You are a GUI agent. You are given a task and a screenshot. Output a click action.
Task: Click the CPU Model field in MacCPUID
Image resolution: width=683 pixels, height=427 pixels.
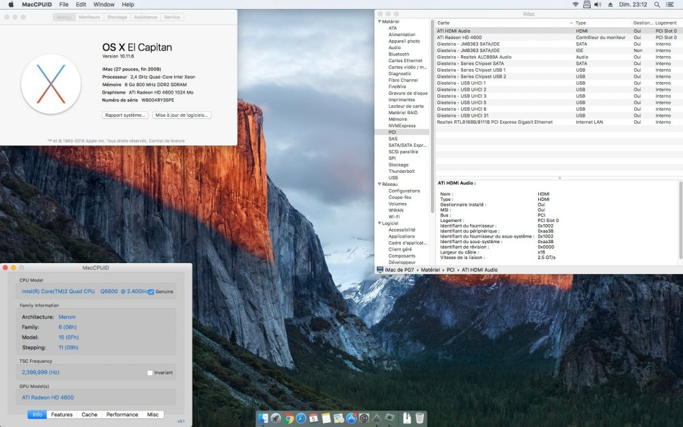(x=96, y=292)
